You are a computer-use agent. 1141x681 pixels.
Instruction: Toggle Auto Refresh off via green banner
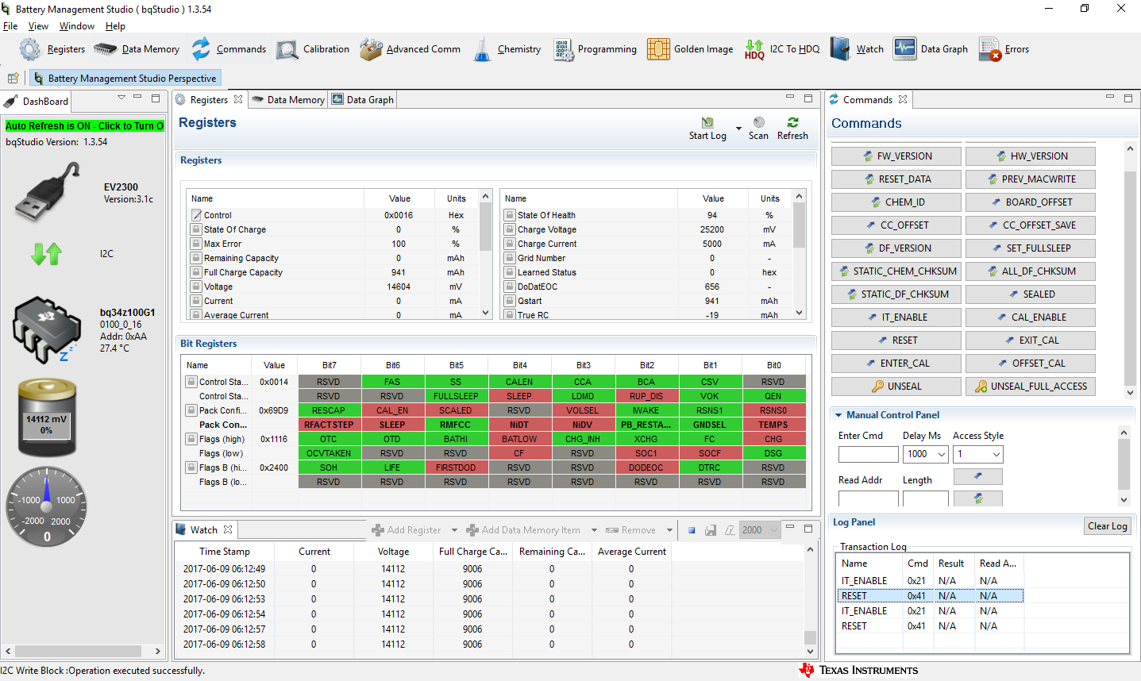click(84, 125)
